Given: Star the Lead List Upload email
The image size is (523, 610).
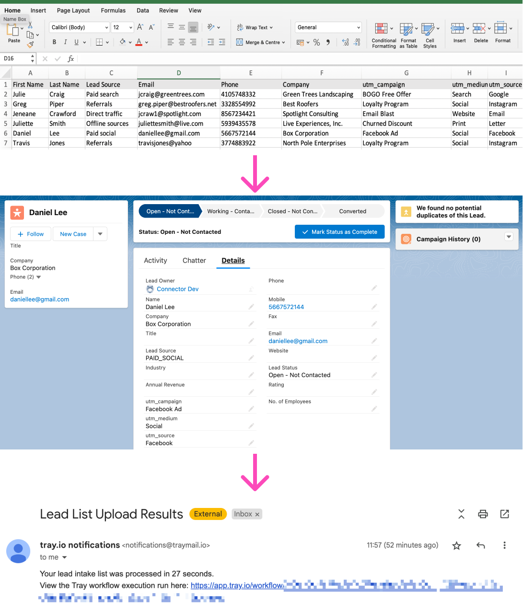Looking at the screenshot, I should click(x=456, y=545).
